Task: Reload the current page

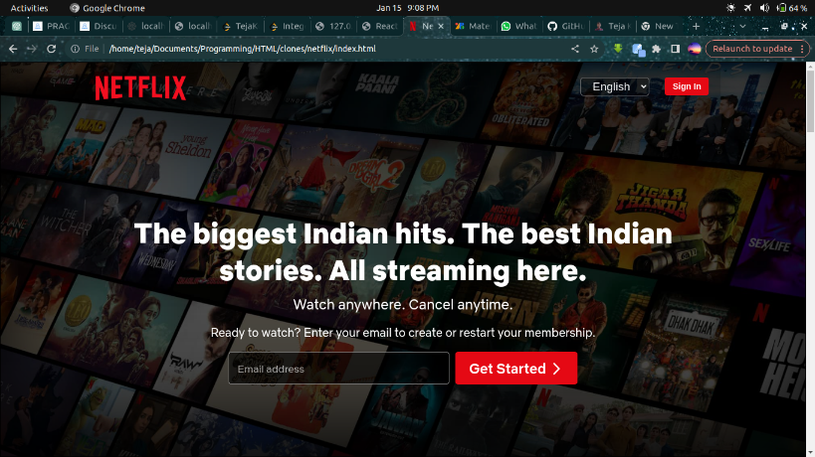Action: coord(51,49)
